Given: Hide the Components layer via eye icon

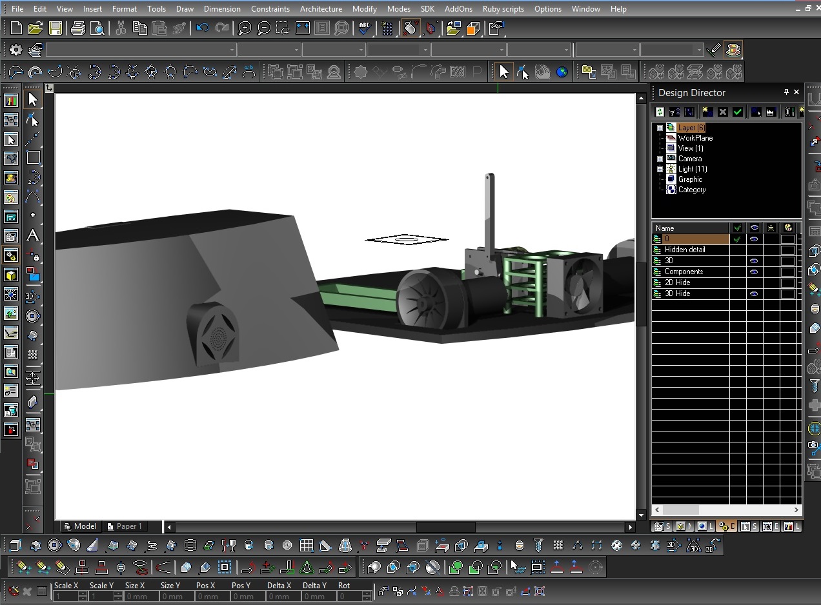Looking at the screenshot, I should [x=754, y=272].
